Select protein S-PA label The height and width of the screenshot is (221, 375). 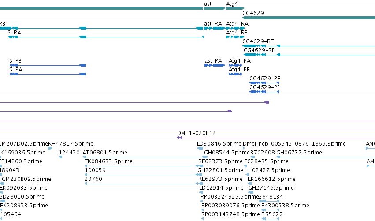tap(16, 70)
